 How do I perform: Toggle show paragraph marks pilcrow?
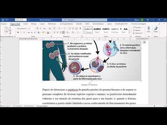click(80, 28)
